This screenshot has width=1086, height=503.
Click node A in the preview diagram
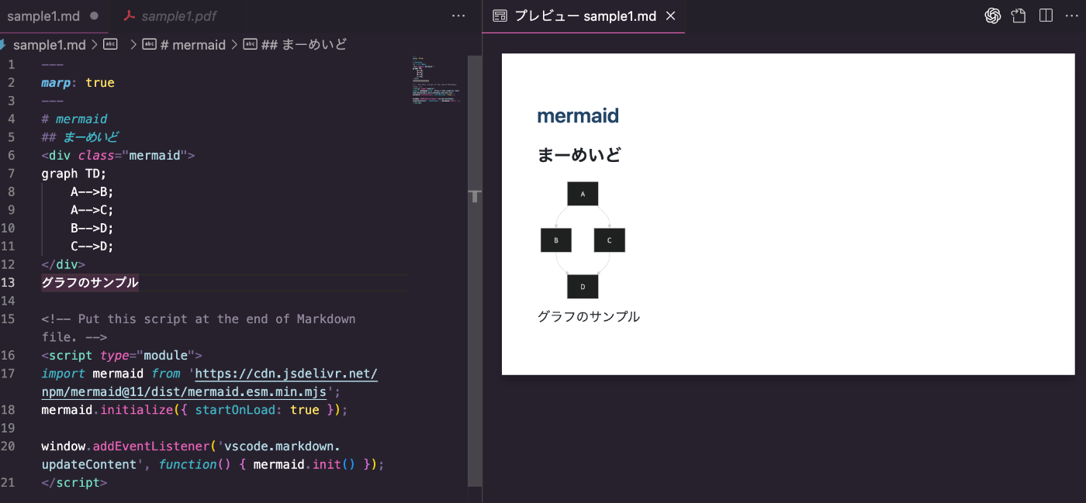tap(583, 194)
